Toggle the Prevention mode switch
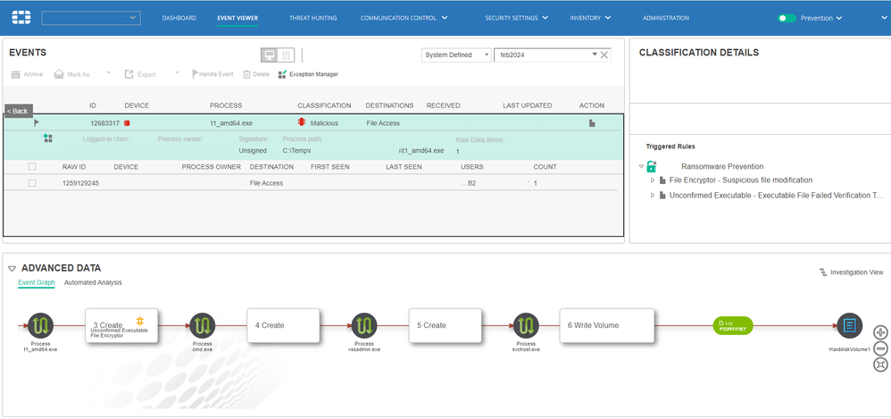This screenshot has height=419, width=891. 786,18
